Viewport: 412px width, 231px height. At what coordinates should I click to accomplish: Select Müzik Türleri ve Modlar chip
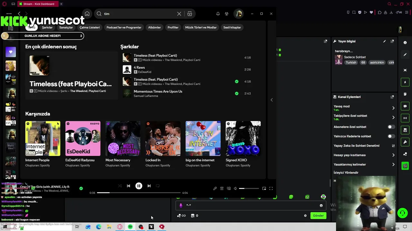tap(201, 27)
